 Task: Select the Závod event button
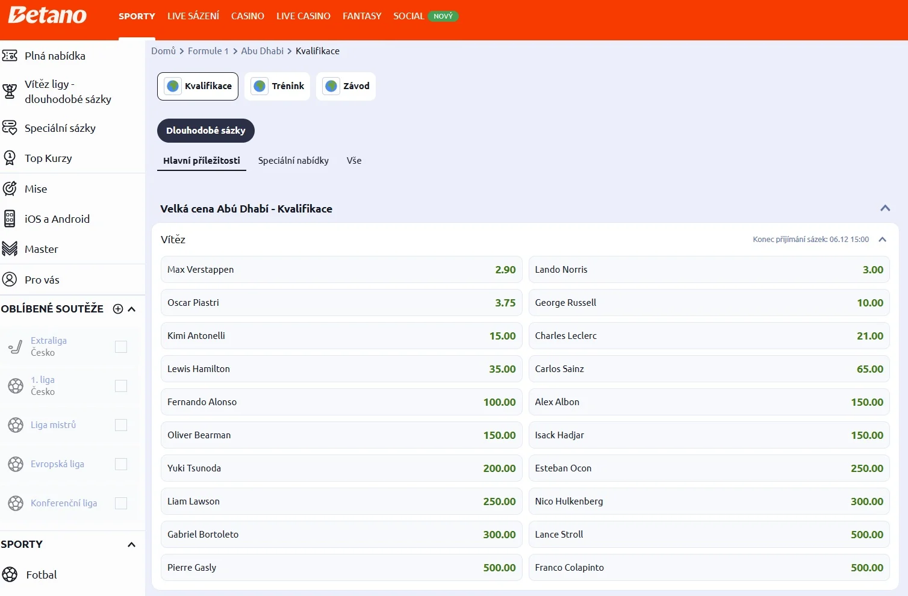(x=346, y=86)
